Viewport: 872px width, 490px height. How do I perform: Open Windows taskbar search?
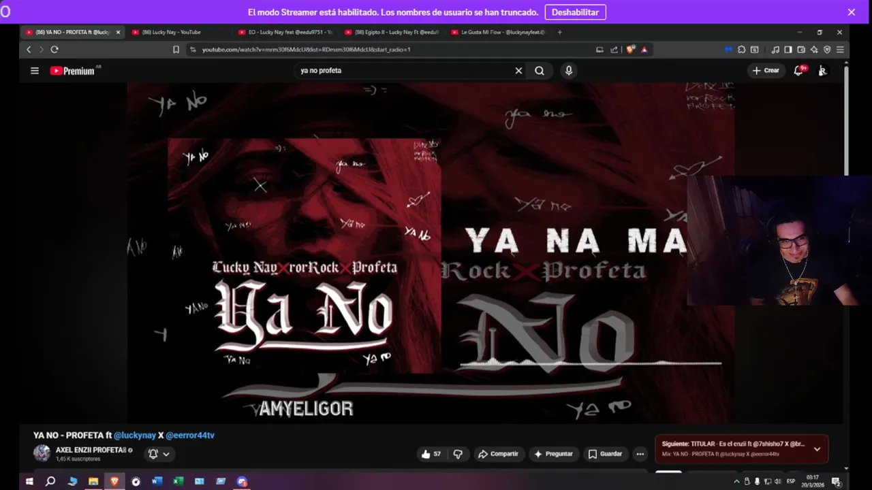(x=50, y=481)
